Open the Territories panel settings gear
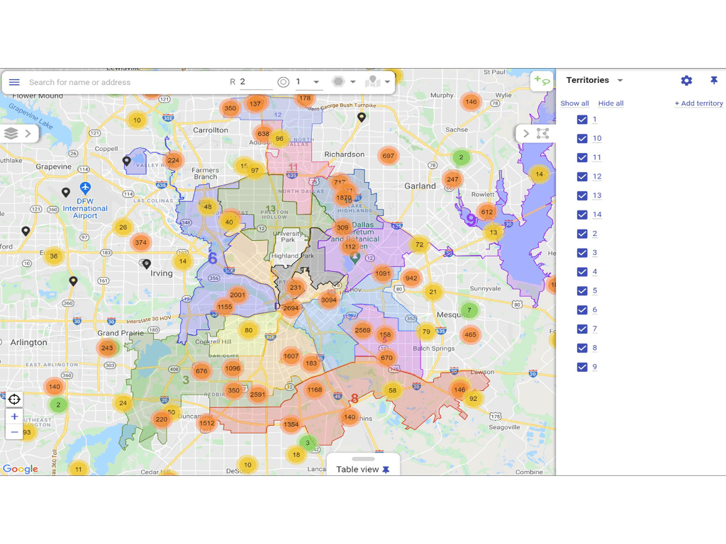 tap(686, 80)
